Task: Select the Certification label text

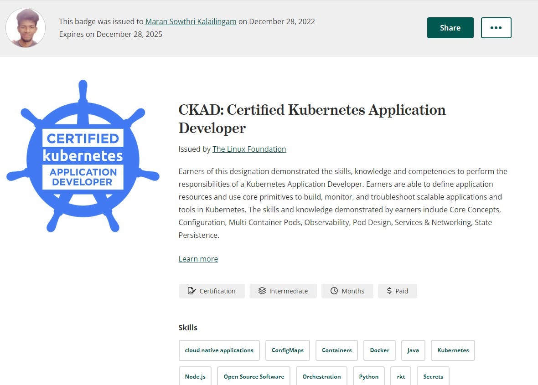Action: coord(217,291)
